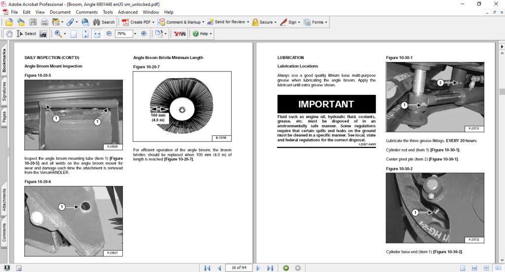The height and width of the screenshot is (272, 505).
Task: Click the Create PDF button
Action: (x=139, y=22)
